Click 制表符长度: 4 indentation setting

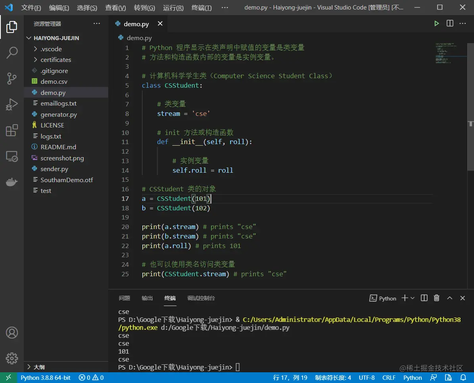[333, 377]
